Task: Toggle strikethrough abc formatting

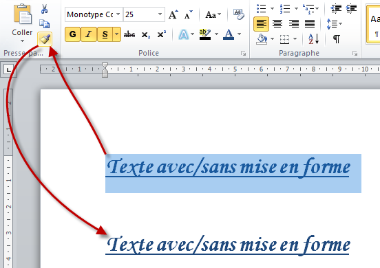Action: [129, 34]
